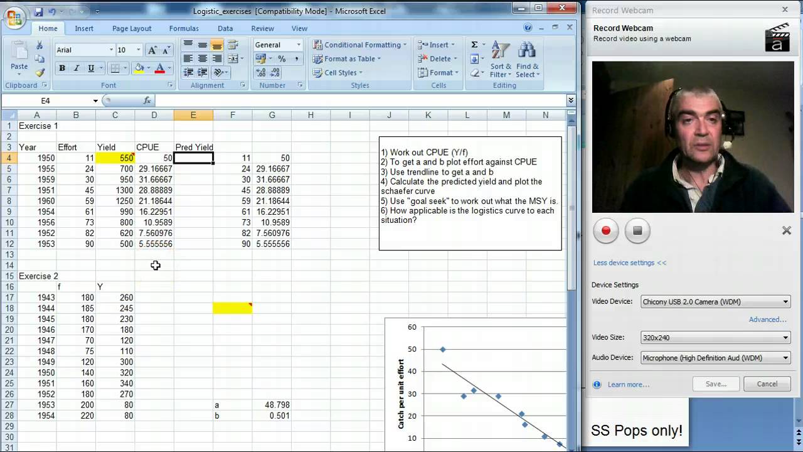The image size is (803, 452).
Task: Toggle bottom vertical alignment
Action: coord(217,45)
